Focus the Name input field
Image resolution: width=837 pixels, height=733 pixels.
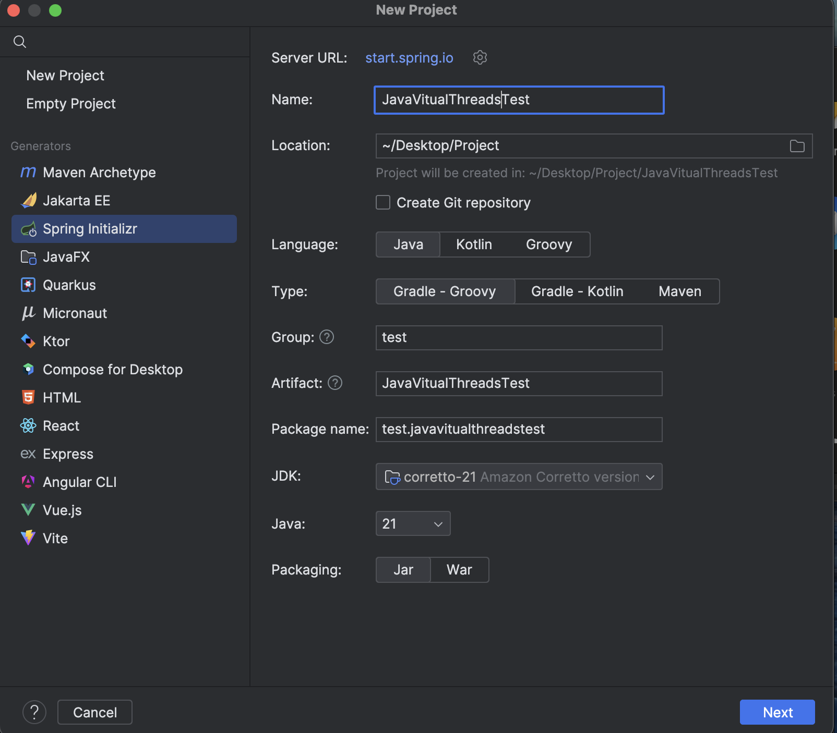(x=519, y=100)
